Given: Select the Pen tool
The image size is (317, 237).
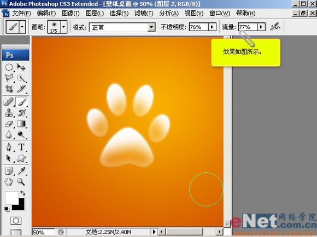Looking at the screenshot, I should pyautogui.click(x=9, y=147).
